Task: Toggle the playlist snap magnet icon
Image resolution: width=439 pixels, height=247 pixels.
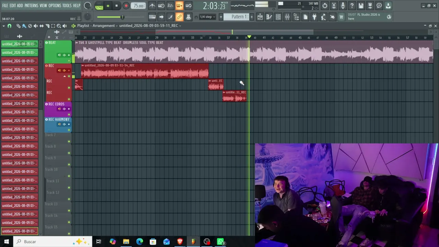Action: [x=10, y=26]
